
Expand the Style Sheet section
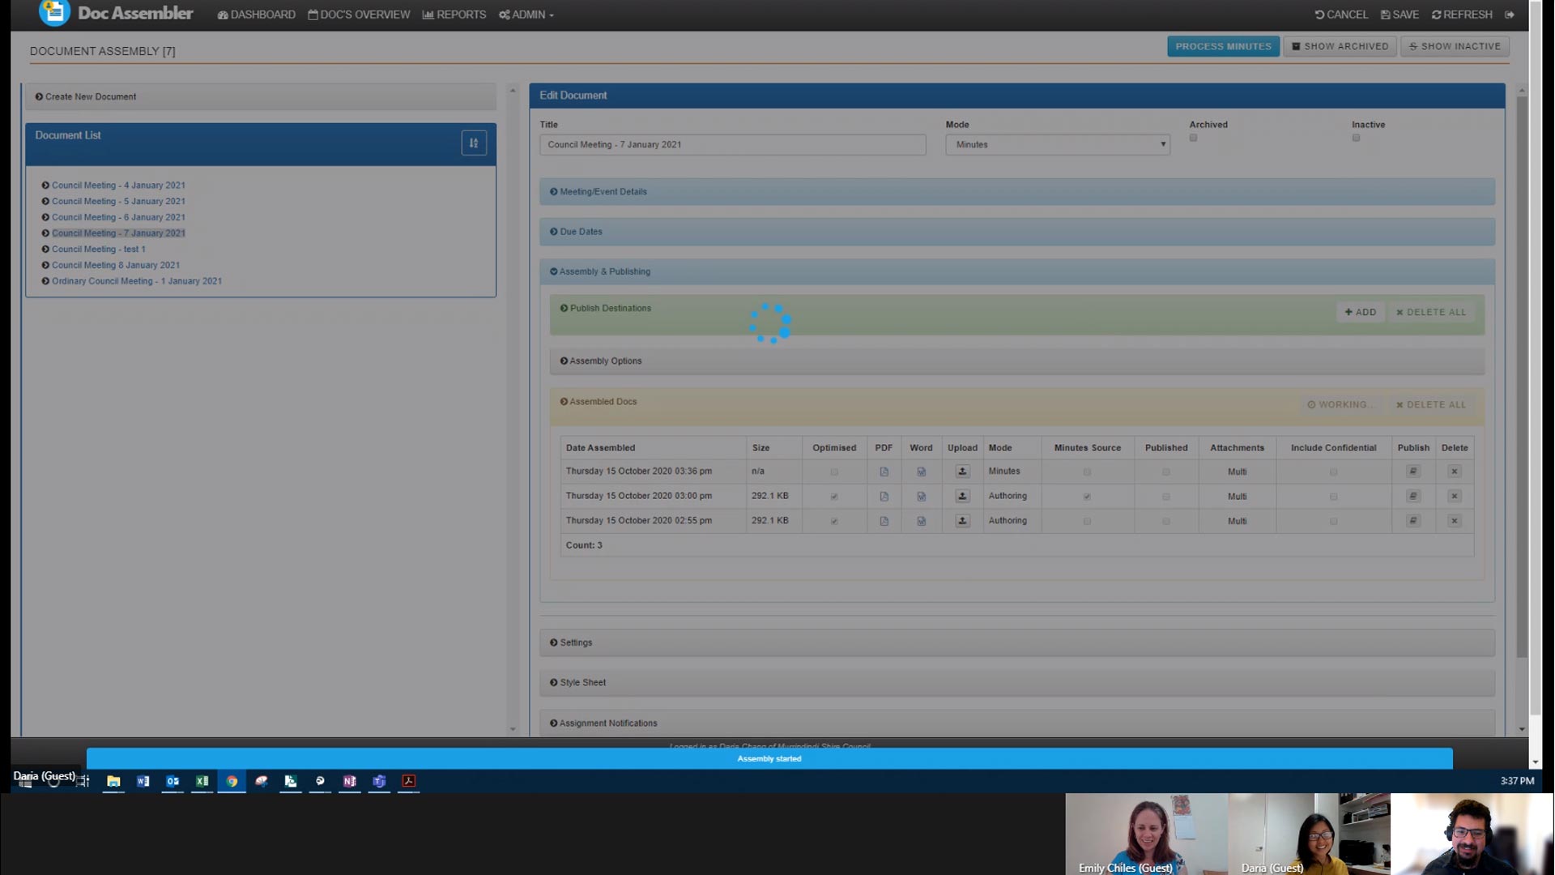point(1017,682)
